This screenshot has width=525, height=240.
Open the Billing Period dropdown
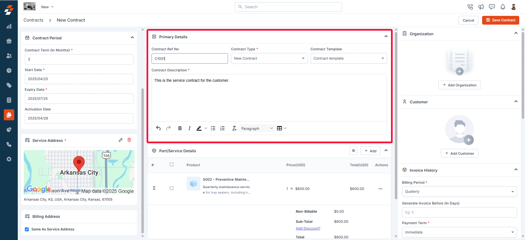(x=459, y=192)
